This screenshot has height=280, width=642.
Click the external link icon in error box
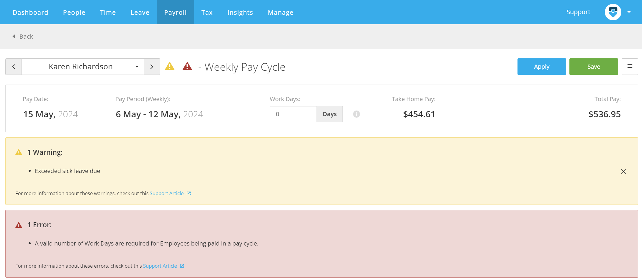pos(182,266)
